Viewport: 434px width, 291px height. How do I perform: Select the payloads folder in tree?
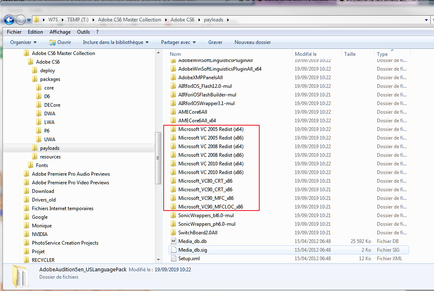(x=50, y=148)
